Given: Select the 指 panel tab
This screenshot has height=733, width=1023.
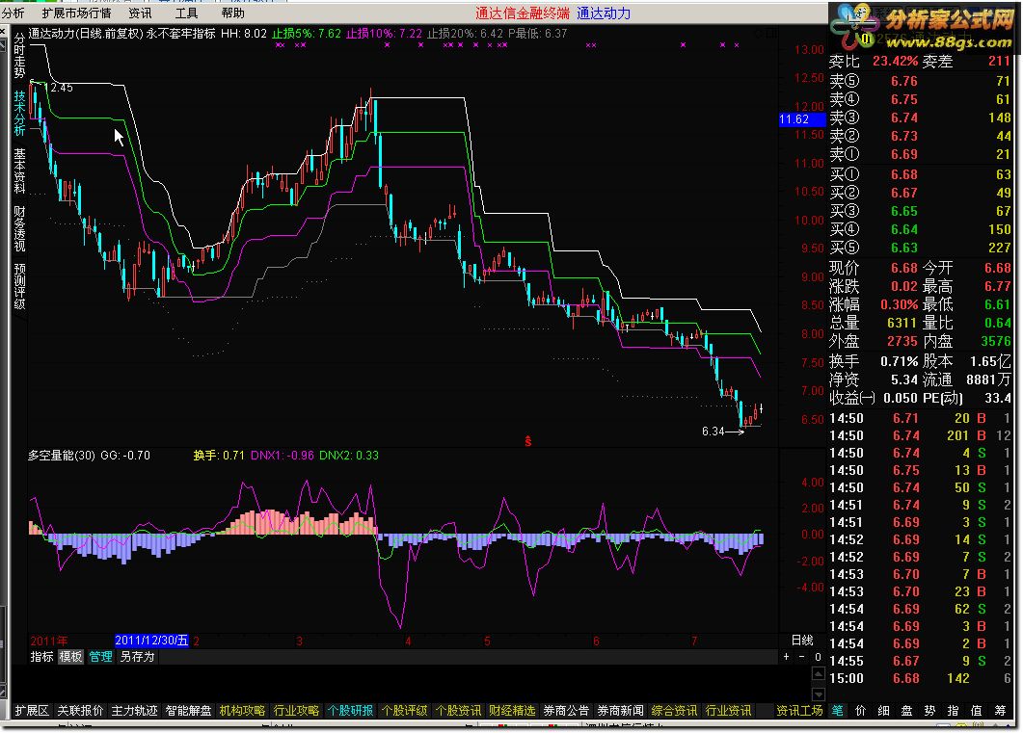Looking at the screenshot, I should point(954,710).
